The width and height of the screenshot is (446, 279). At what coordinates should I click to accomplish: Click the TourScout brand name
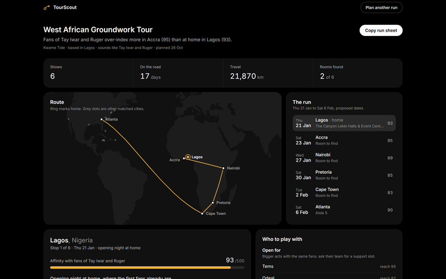[65, 7]
